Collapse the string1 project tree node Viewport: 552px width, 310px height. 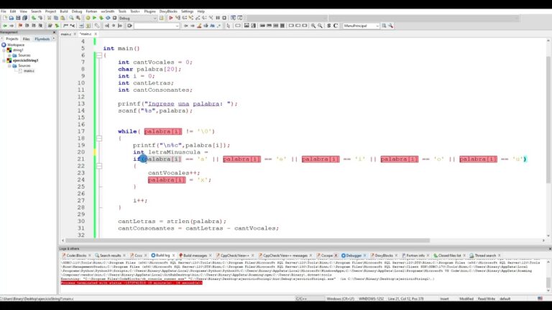tap(4, 50)
